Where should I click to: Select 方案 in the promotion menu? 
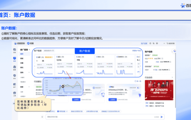22,63
